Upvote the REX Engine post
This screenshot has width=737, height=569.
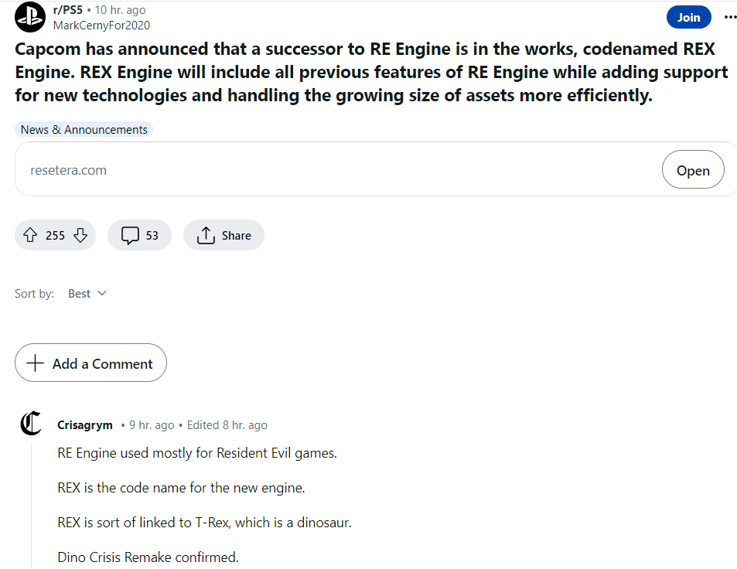click(29, 234)
